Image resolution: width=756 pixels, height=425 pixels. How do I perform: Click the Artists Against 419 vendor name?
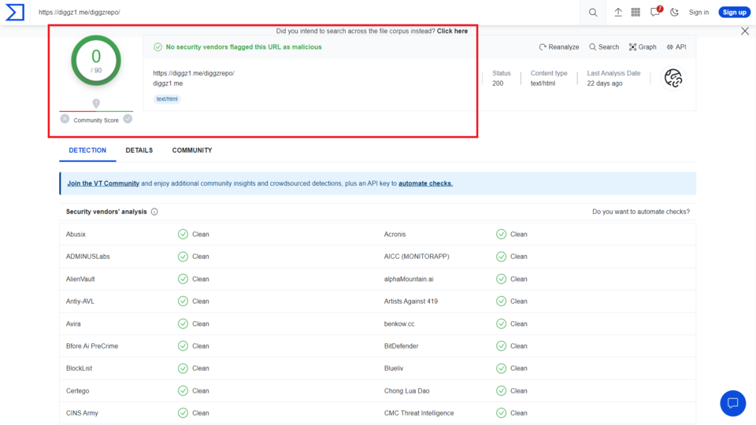pos(411,301)
